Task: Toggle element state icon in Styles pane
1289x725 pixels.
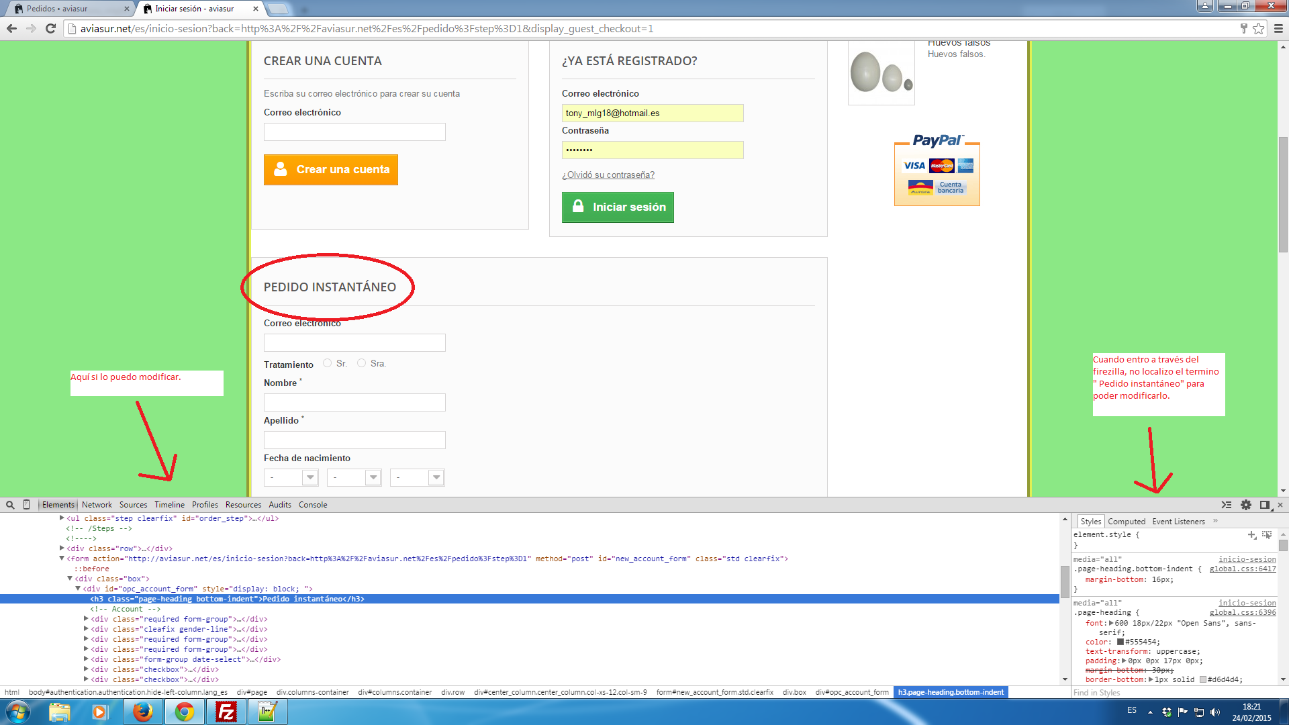Action: click(x=1267, y=535)
